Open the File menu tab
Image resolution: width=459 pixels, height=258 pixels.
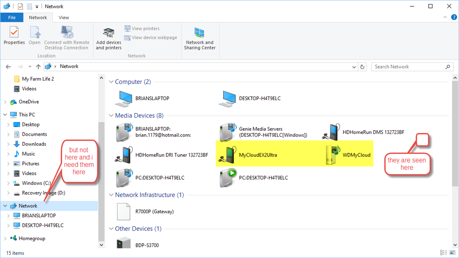[x=12, y=17]
